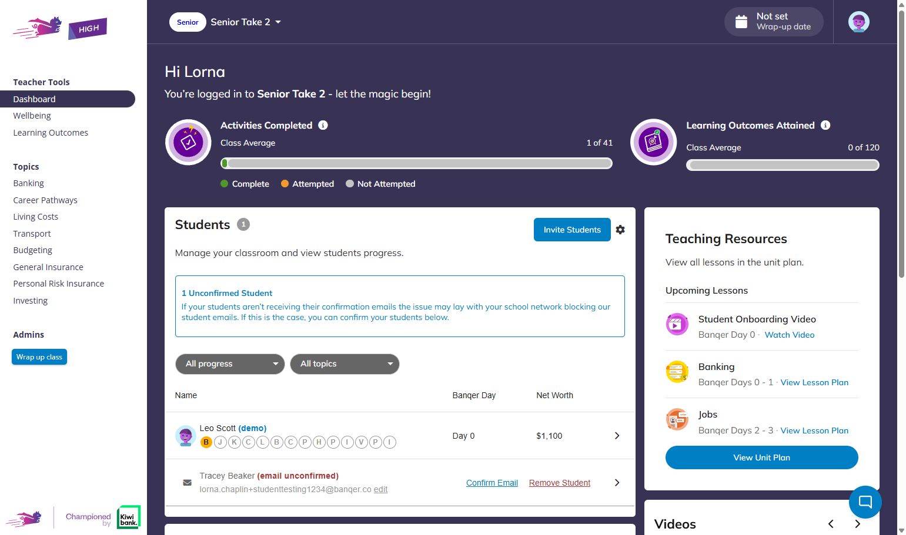Open the Students settings gear
Image resolution: width=906 pixels, height=535 pixels.
click(x=620, y=230)
